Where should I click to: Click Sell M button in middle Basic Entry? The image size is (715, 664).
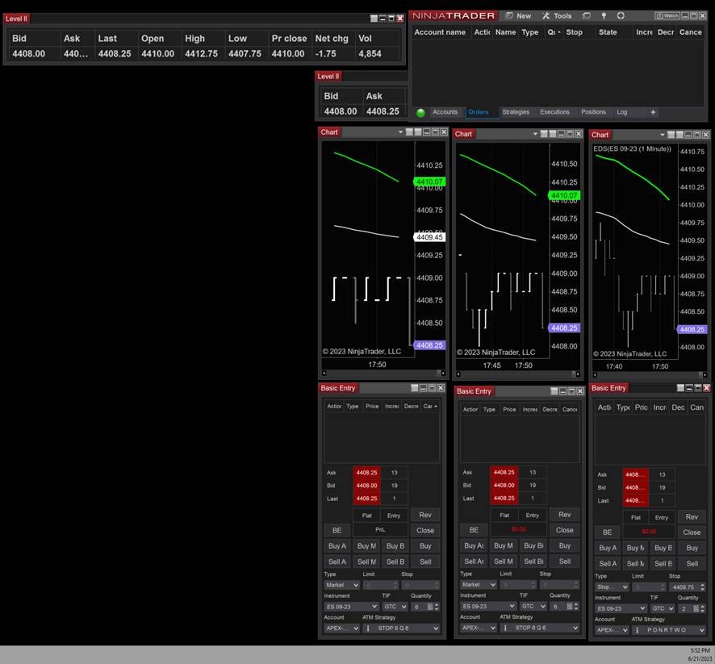pyautogui.click(x=504, y=562)
